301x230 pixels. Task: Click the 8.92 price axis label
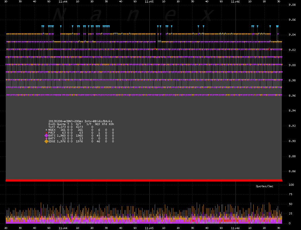click(292, 126)
